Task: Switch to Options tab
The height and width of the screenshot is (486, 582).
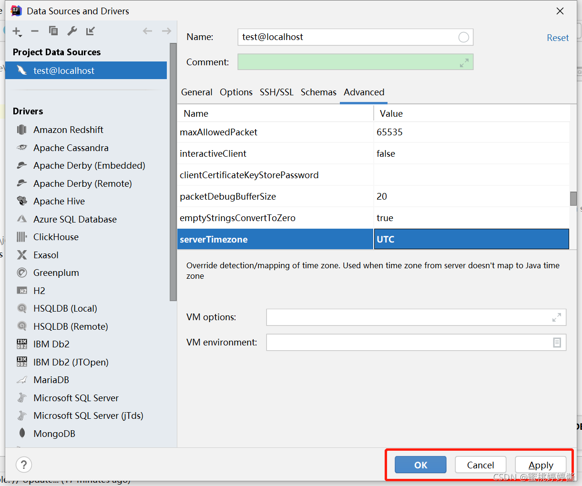Action: pos(236,92)
